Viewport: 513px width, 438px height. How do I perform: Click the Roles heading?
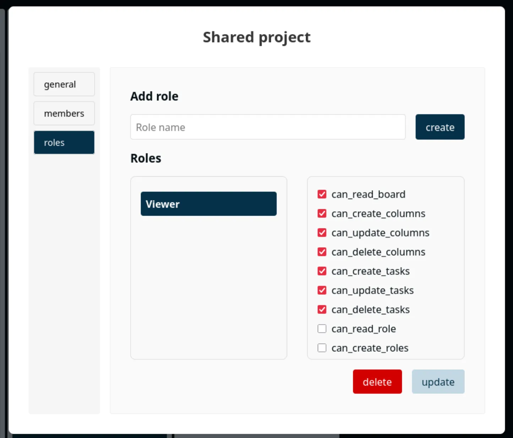click(x=146, y=158)
